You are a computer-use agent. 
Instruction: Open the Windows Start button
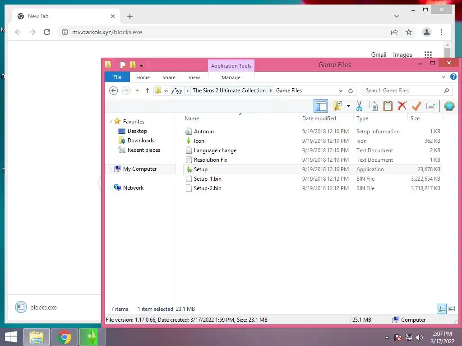tap(11, 337)
